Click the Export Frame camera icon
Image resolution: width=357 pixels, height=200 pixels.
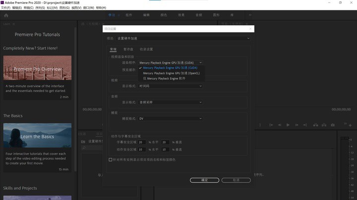pos(333,125)
